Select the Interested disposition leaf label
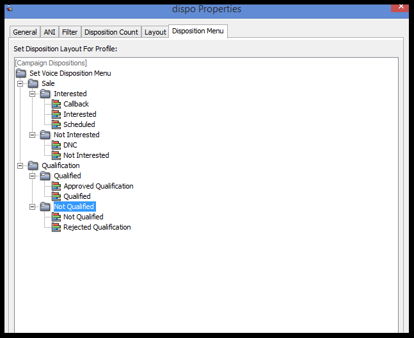This screenshot has width=414, height=338. (x=80, y=114)
